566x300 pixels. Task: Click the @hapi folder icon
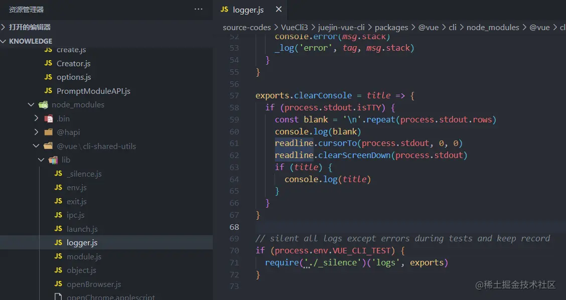48,132
